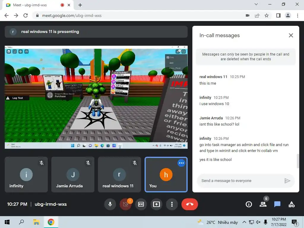Open Chrome three-dot menu
This screenshot has width=304, height=228.
click(297, 15)
